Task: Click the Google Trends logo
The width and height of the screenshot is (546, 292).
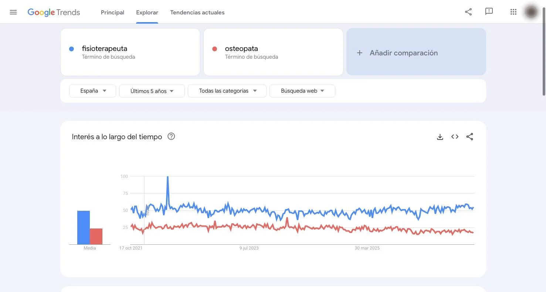Action: point(54,12)
